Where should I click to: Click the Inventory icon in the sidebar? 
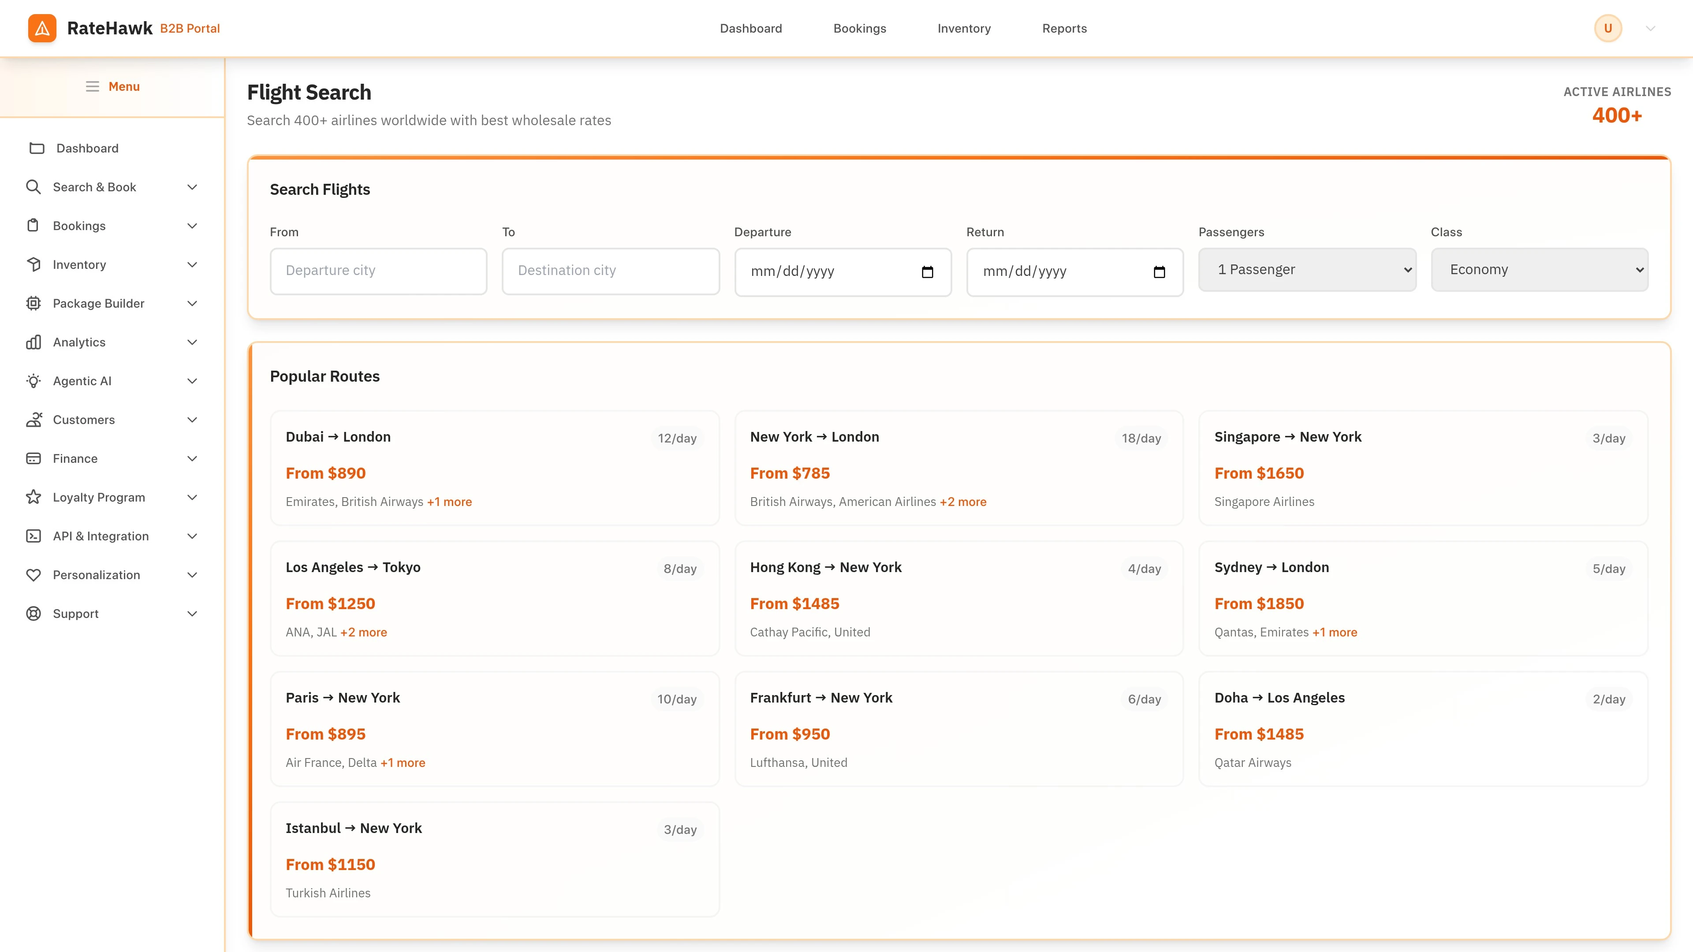(x=34, y=264)
